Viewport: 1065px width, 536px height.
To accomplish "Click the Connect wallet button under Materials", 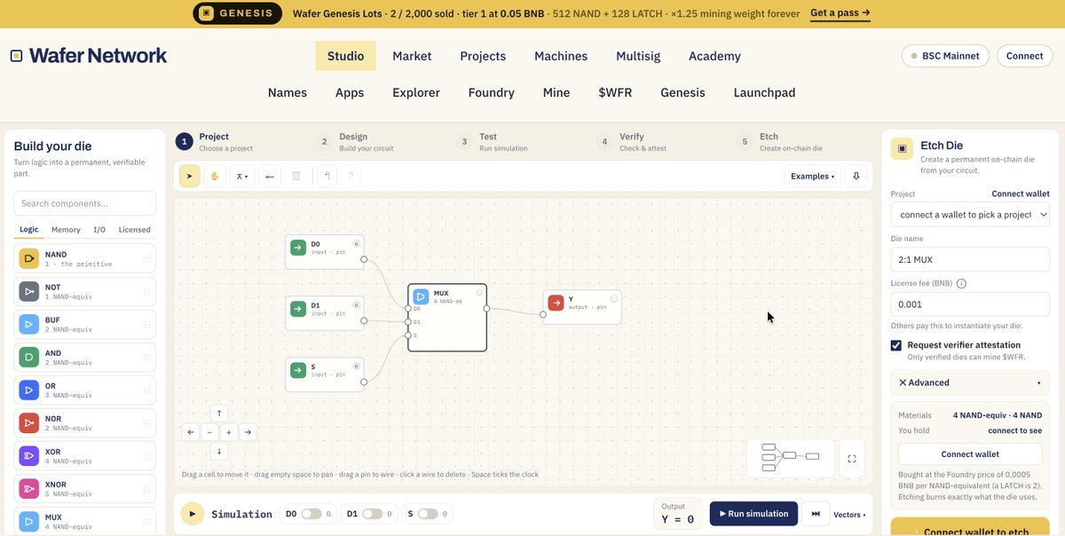I will pos(970,453).
